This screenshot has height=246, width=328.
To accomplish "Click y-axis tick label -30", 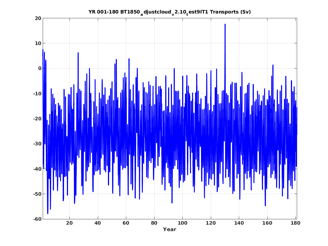I will (x=37, y=144).
